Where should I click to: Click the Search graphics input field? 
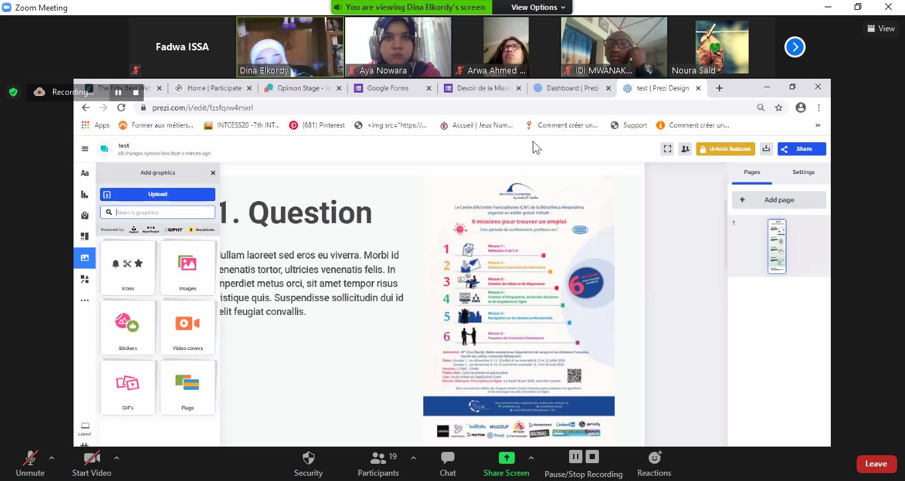[162, 212]
